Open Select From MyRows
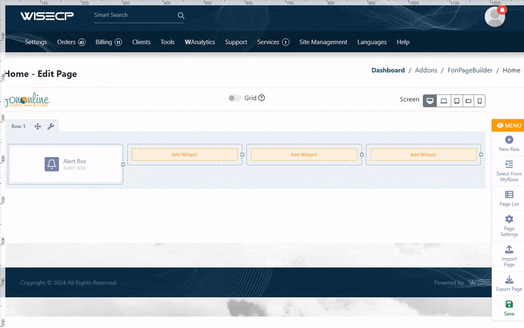Screen dimensions: 524x328 (509, 171)
